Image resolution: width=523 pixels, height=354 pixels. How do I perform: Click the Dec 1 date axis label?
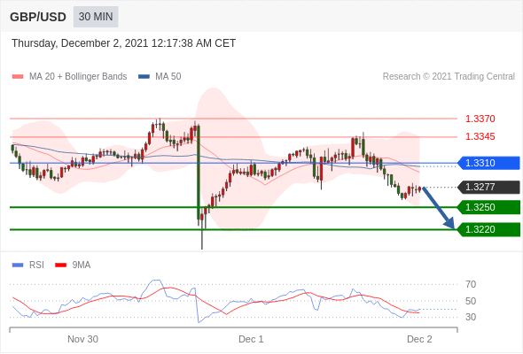251,339
